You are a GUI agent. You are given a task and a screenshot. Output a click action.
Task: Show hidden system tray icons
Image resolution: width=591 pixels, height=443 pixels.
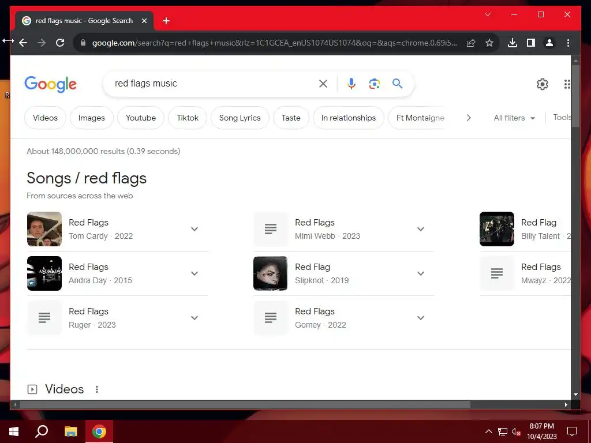click(x=488, y=431)
